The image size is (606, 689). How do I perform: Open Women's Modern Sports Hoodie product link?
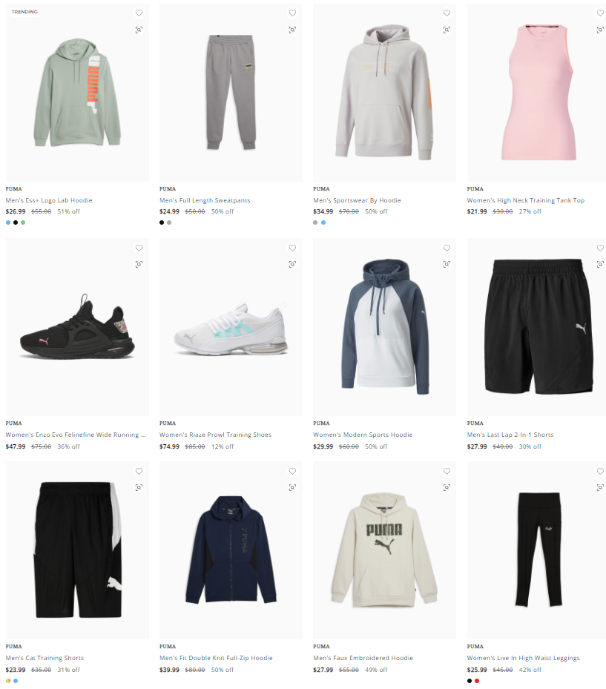pos(363,435)
